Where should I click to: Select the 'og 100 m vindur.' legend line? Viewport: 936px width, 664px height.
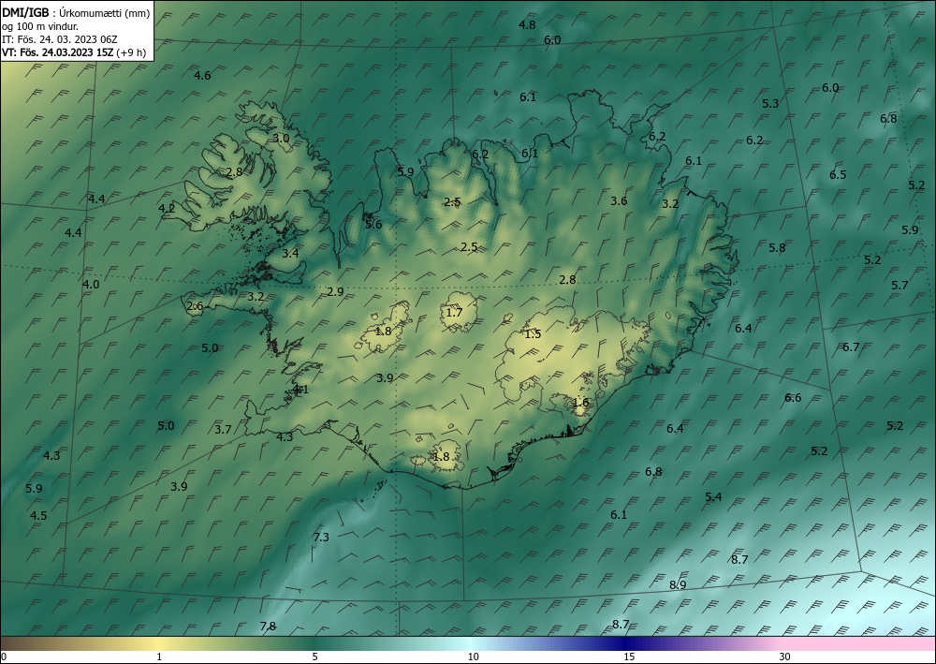(40, 26)
